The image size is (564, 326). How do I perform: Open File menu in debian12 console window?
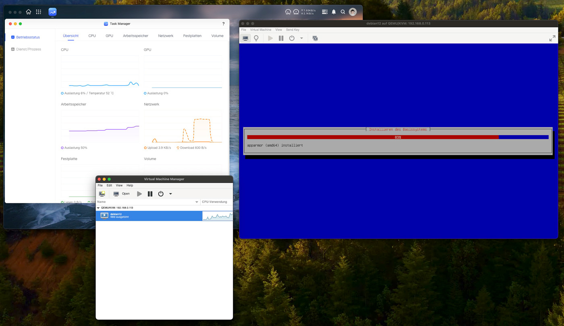tap(243, 30)
